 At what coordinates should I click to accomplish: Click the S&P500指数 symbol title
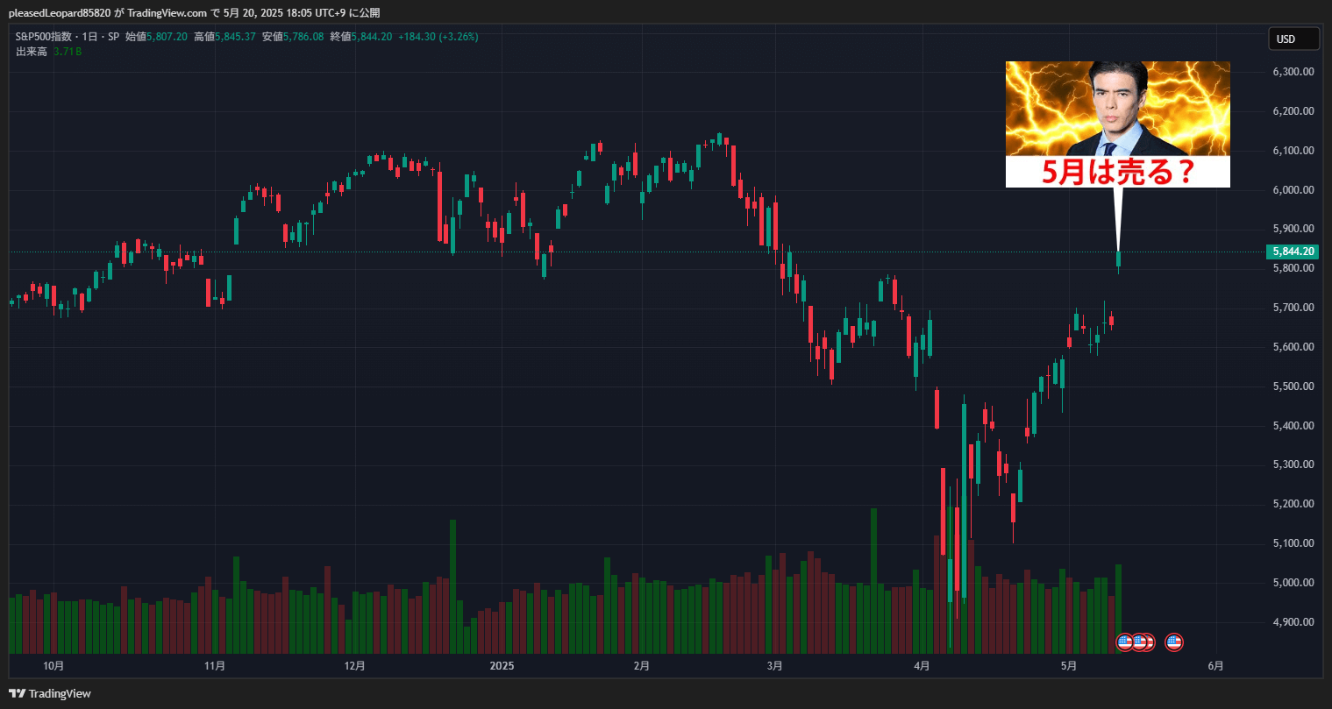(44, 37)
